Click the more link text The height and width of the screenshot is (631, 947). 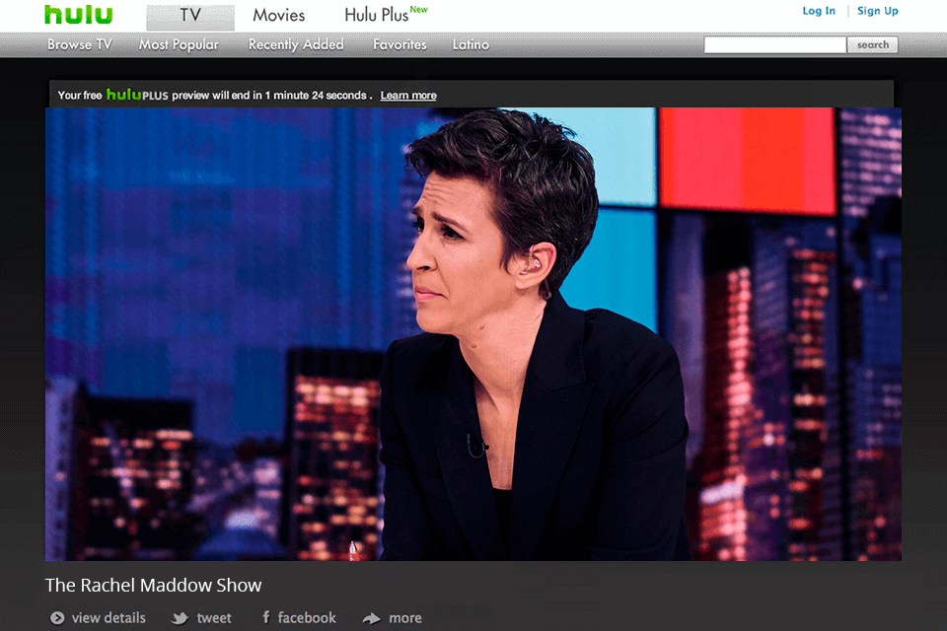(x=405, y=618)
